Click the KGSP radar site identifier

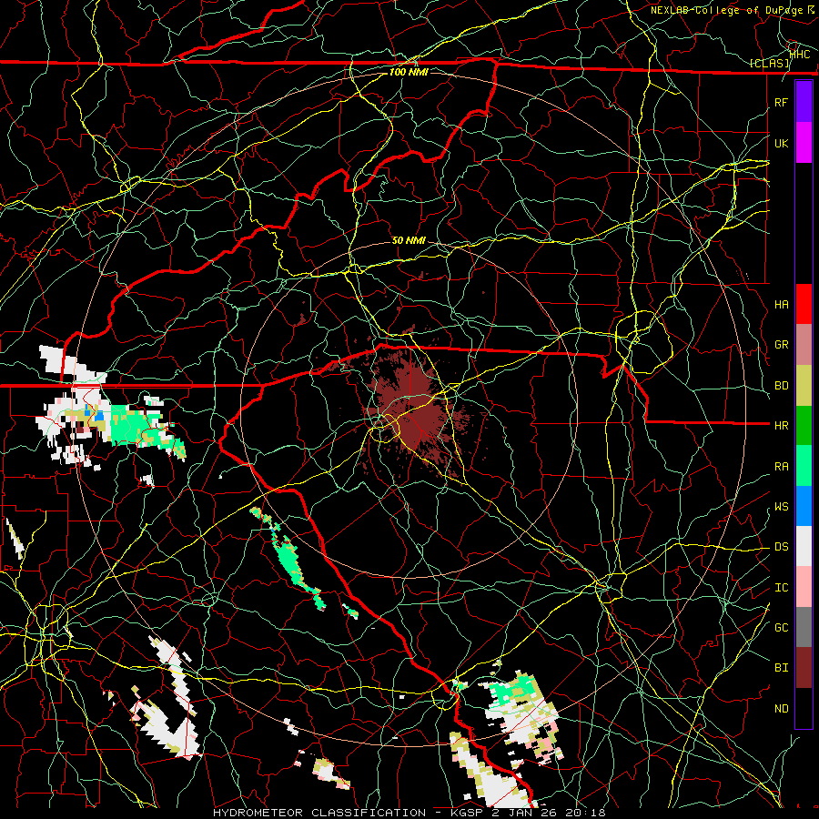[x=467, y=813]
